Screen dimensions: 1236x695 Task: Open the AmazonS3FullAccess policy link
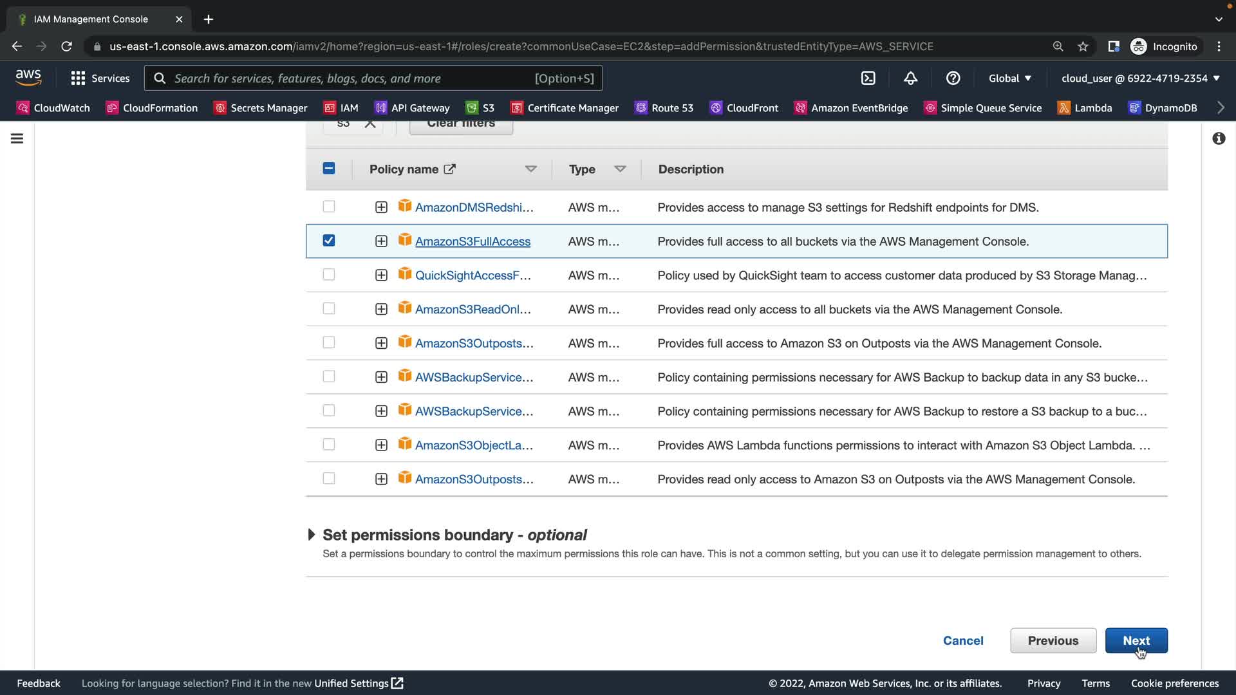click(473, 241)
